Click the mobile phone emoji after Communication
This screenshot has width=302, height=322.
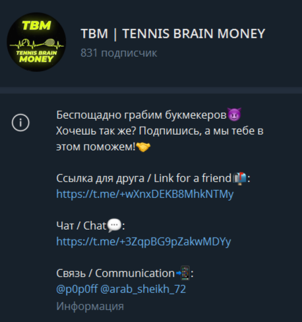coord(183,273)
